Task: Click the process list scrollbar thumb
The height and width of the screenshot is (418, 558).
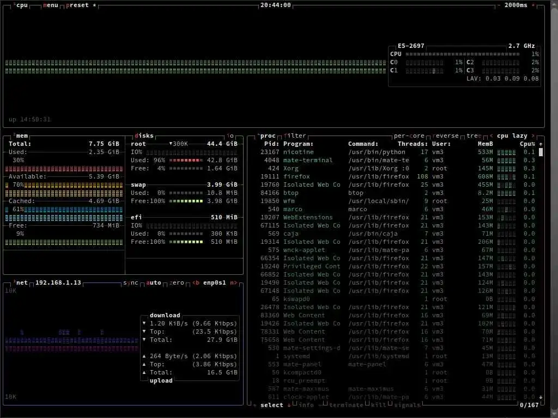Action: click(x=541, y=152)
